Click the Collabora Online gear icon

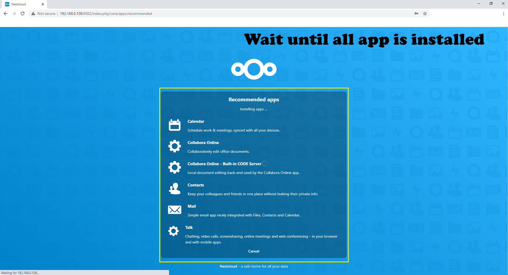(175, 146)
